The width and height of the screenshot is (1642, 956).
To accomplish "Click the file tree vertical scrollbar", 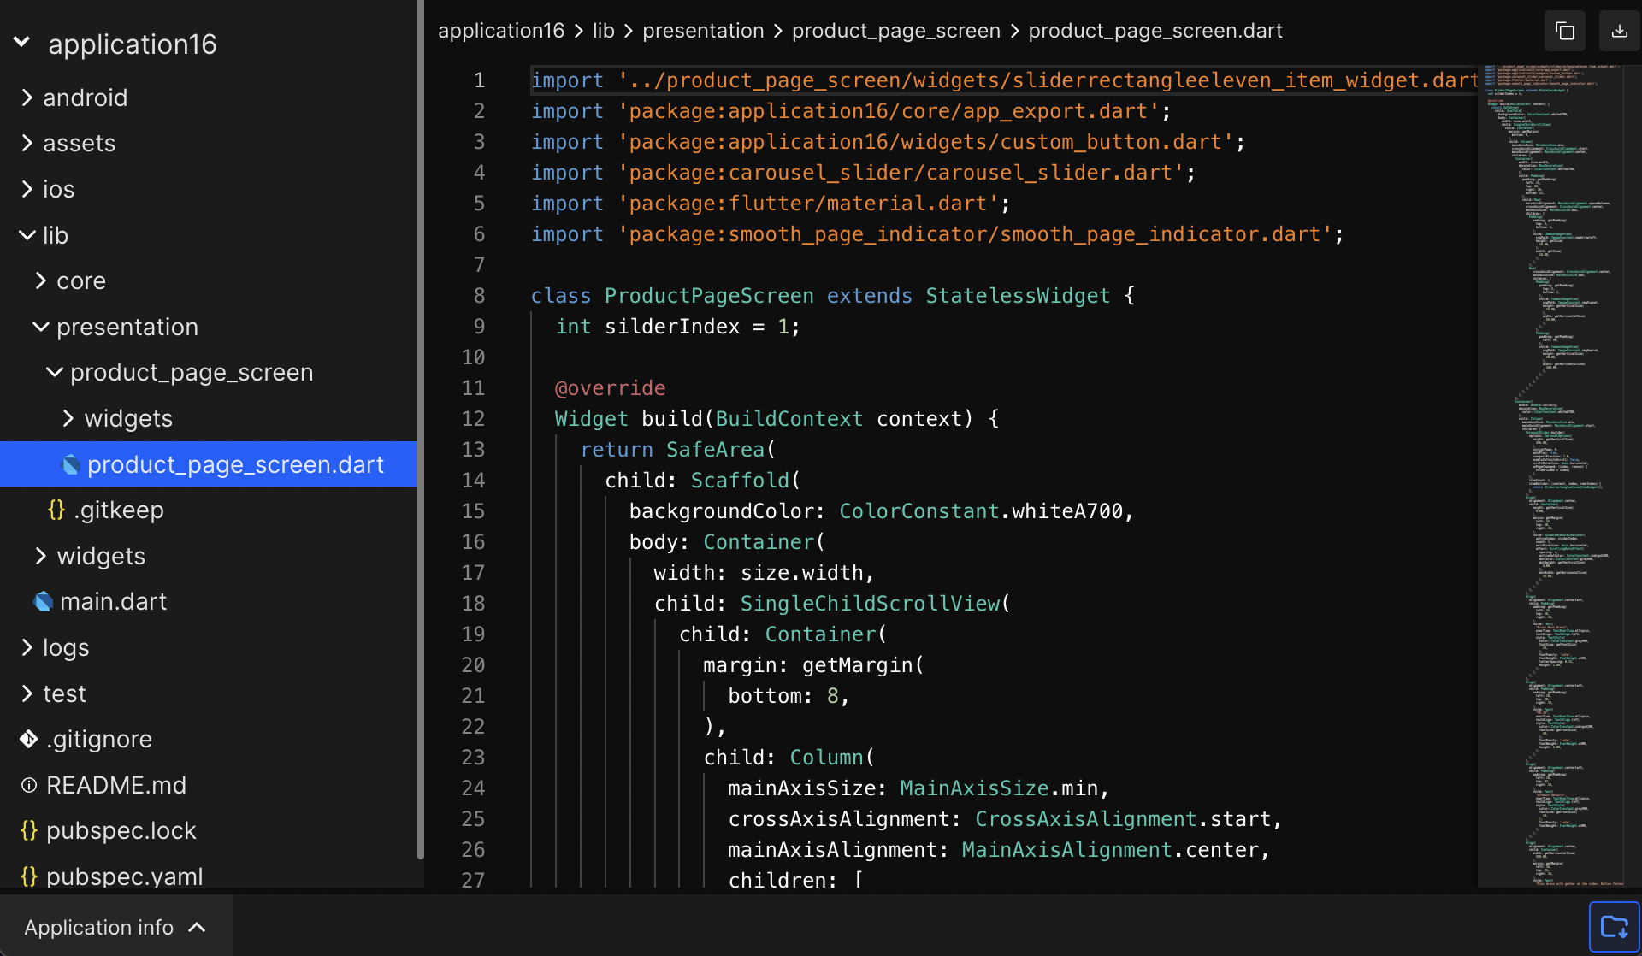I will 420,428.
